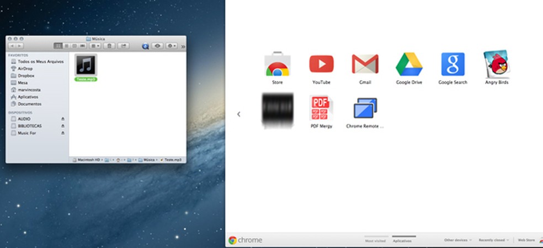The width and height of the screenshot is (543, 248).
Task: Launch the Chrome Remote Desktop app
Action: click(365, 108)
